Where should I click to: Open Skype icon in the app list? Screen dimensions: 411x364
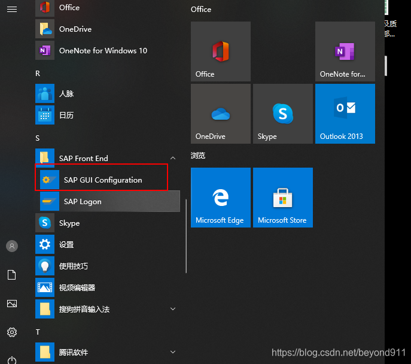point(45,223)
